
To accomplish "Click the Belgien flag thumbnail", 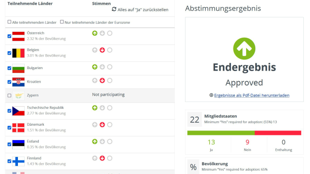I will coord(18,53).
